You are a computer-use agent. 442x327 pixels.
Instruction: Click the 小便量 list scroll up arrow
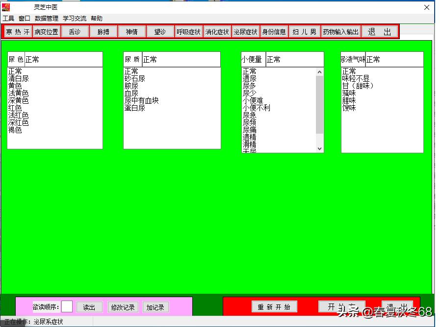point(320,72)
